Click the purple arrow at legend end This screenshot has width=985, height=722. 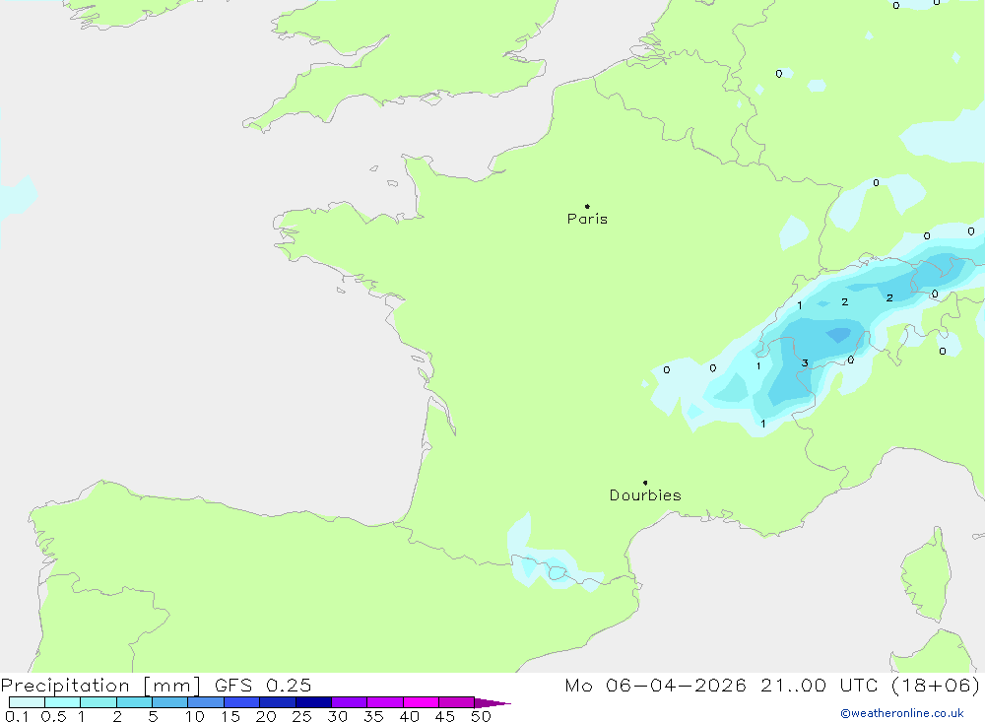pos(492,703)
